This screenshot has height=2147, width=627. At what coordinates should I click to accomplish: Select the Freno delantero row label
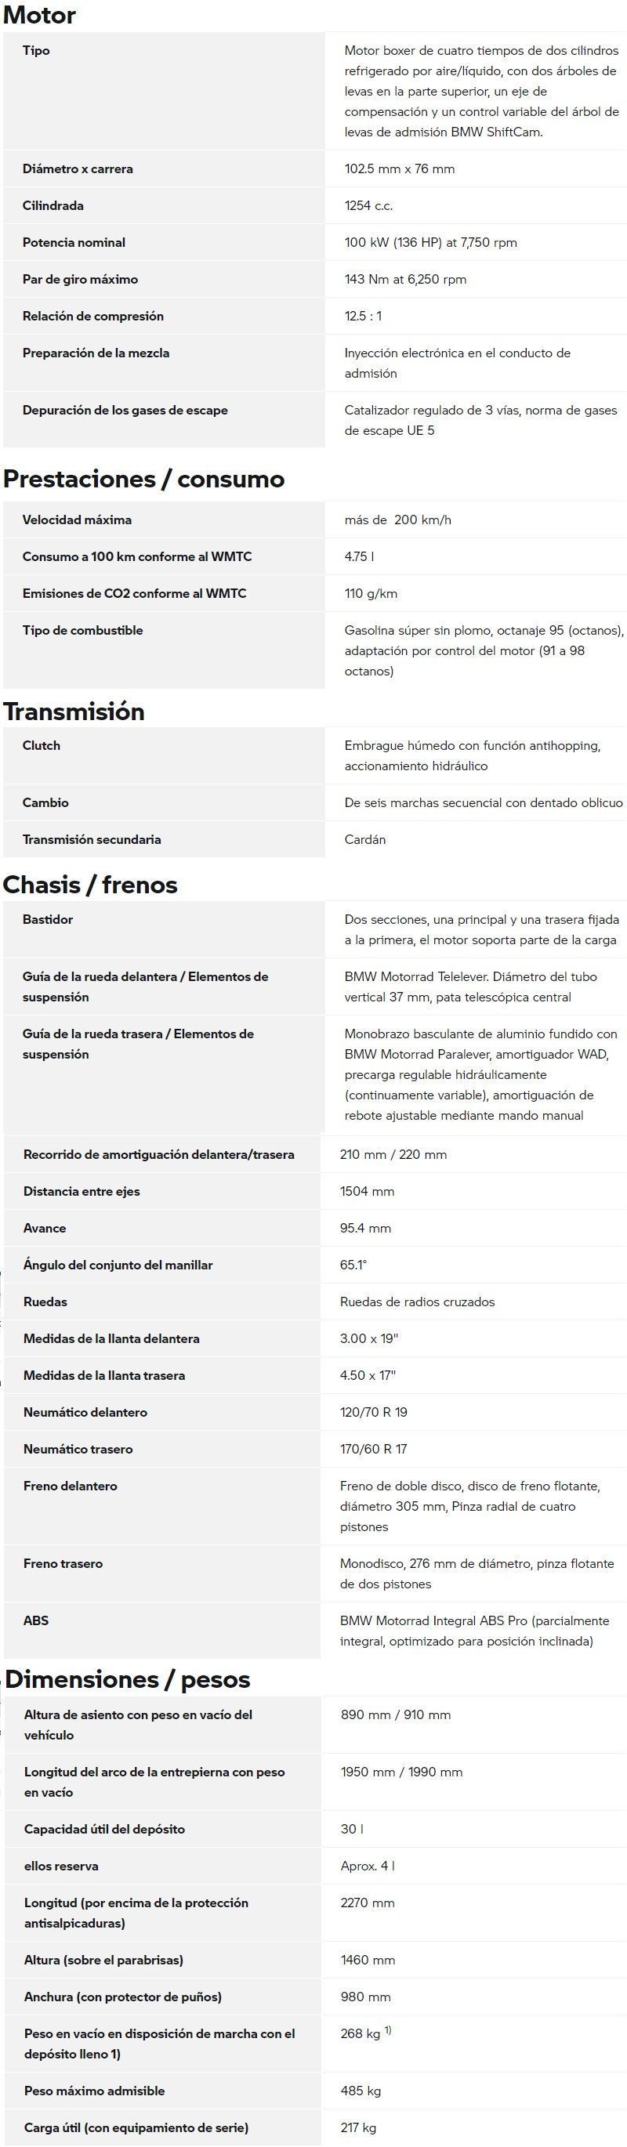coord(70,1486)
